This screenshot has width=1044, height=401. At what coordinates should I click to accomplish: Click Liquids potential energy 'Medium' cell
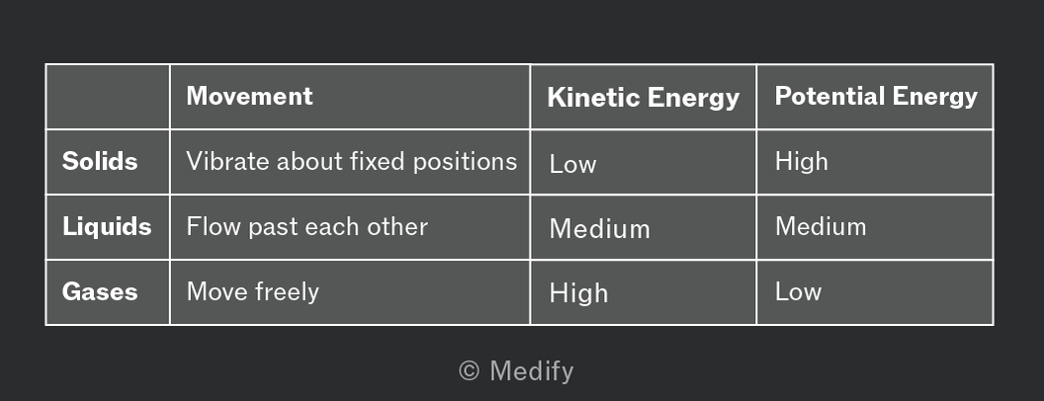[875, 227]
